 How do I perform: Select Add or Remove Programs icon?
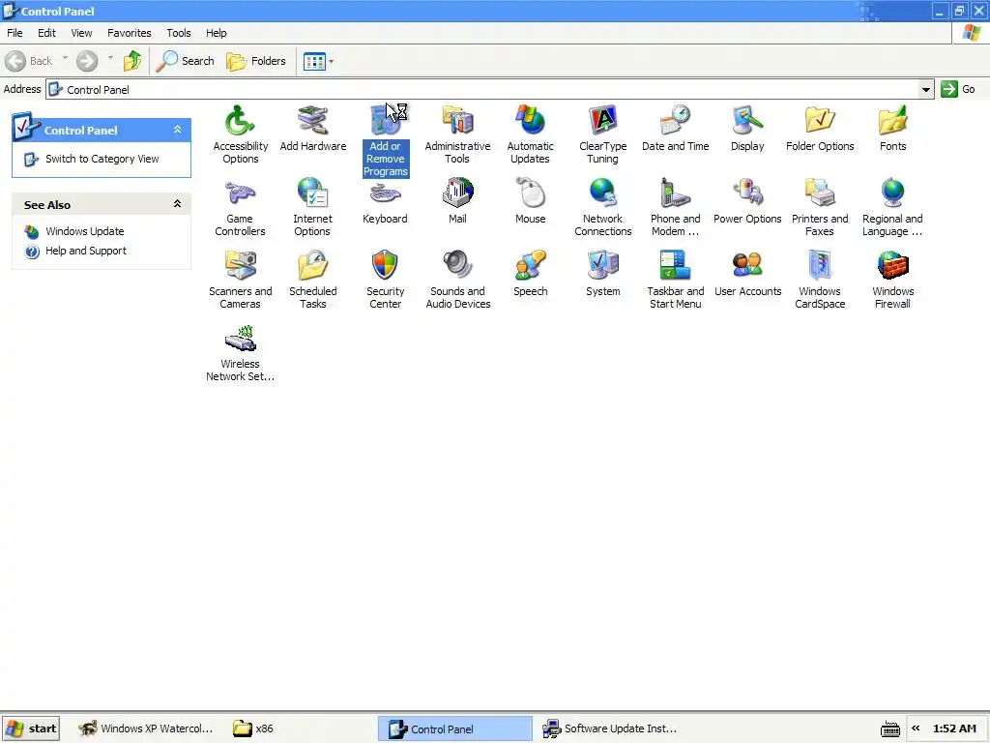pyautogui.click(x=385, y=120)
